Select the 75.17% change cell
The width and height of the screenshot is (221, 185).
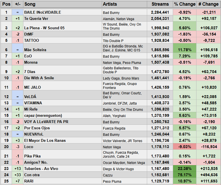click(x=184, y=175)
